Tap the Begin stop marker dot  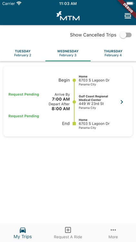click(74, 80)
